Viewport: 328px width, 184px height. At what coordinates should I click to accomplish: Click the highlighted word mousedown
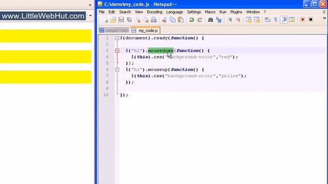160,51
